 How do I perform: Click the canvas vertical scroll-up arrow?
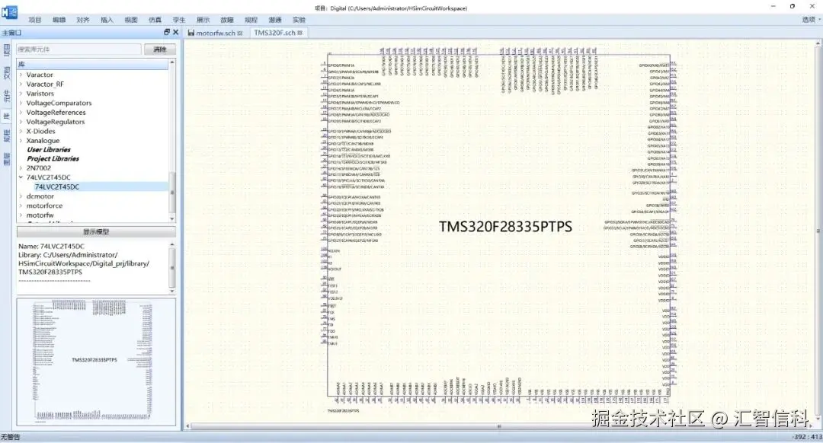[x=818, y=43]
